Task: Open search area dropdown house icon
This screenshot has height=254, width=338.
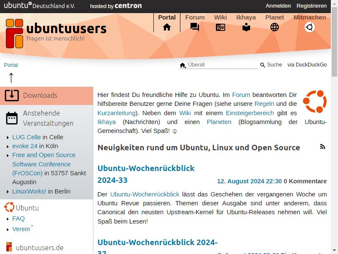Action: click(183, 65)
